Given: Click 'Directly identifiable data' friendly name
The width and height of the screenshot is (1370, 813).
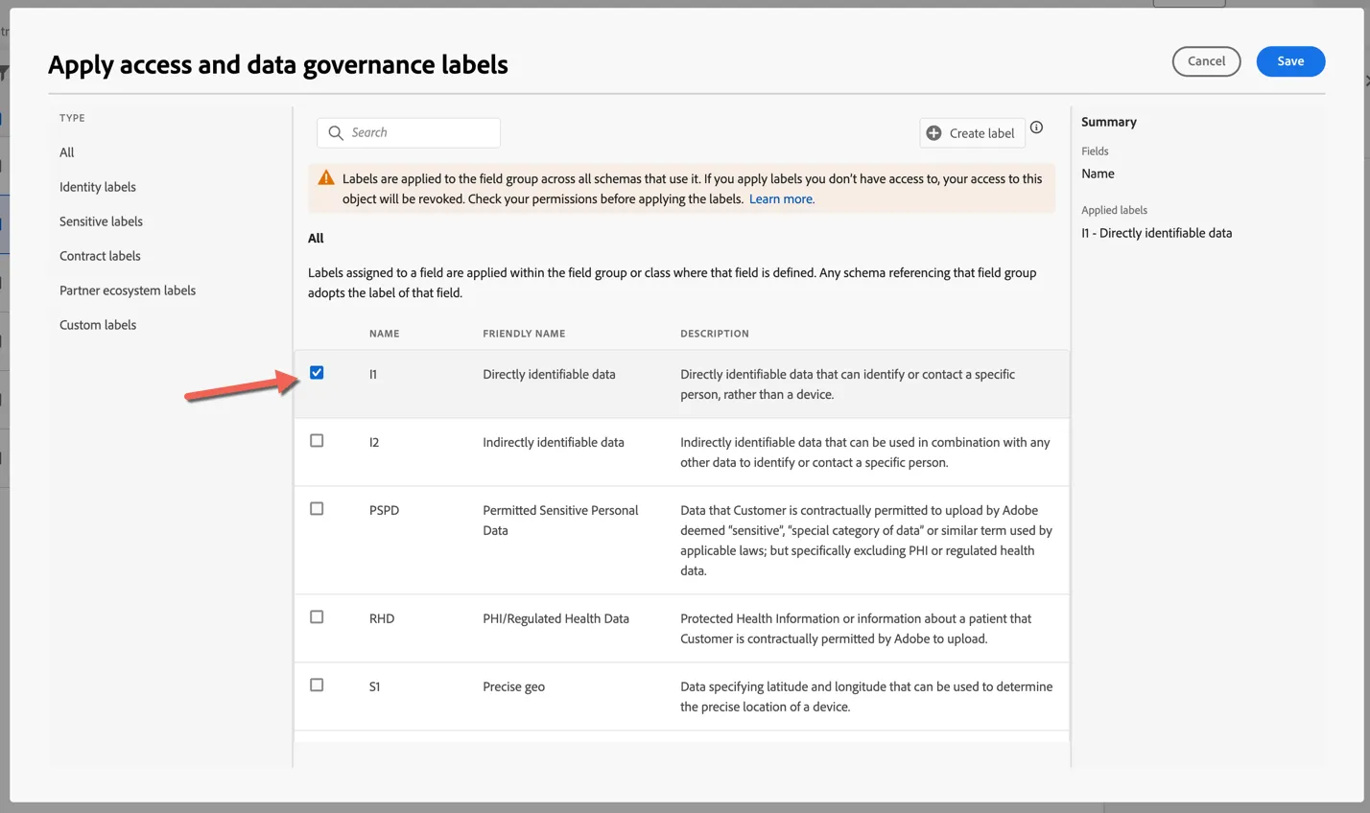Looking at the screenshot, I should (549, 375).
